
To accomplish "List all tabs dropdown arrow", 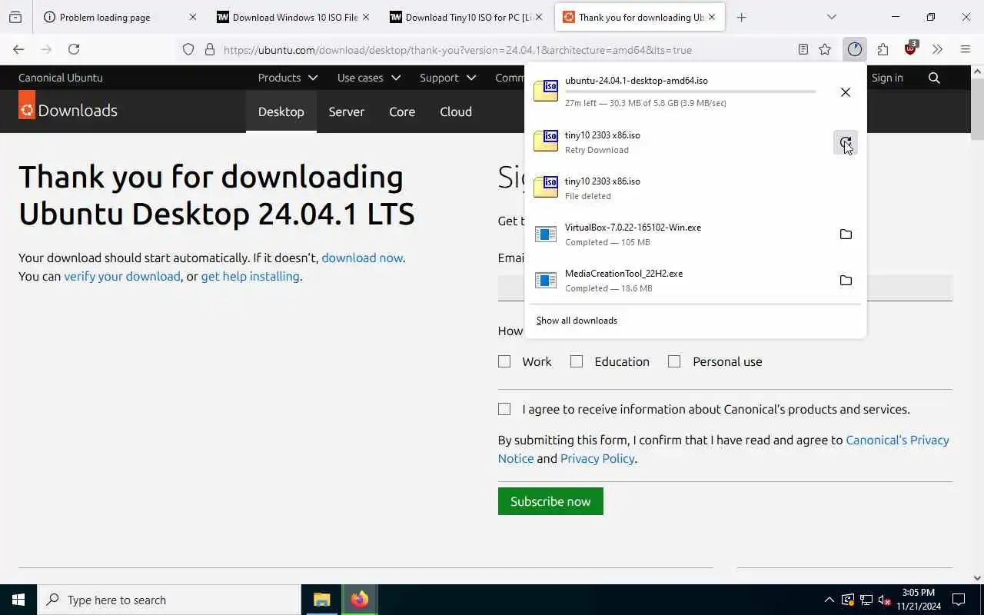I will point(831,17).
